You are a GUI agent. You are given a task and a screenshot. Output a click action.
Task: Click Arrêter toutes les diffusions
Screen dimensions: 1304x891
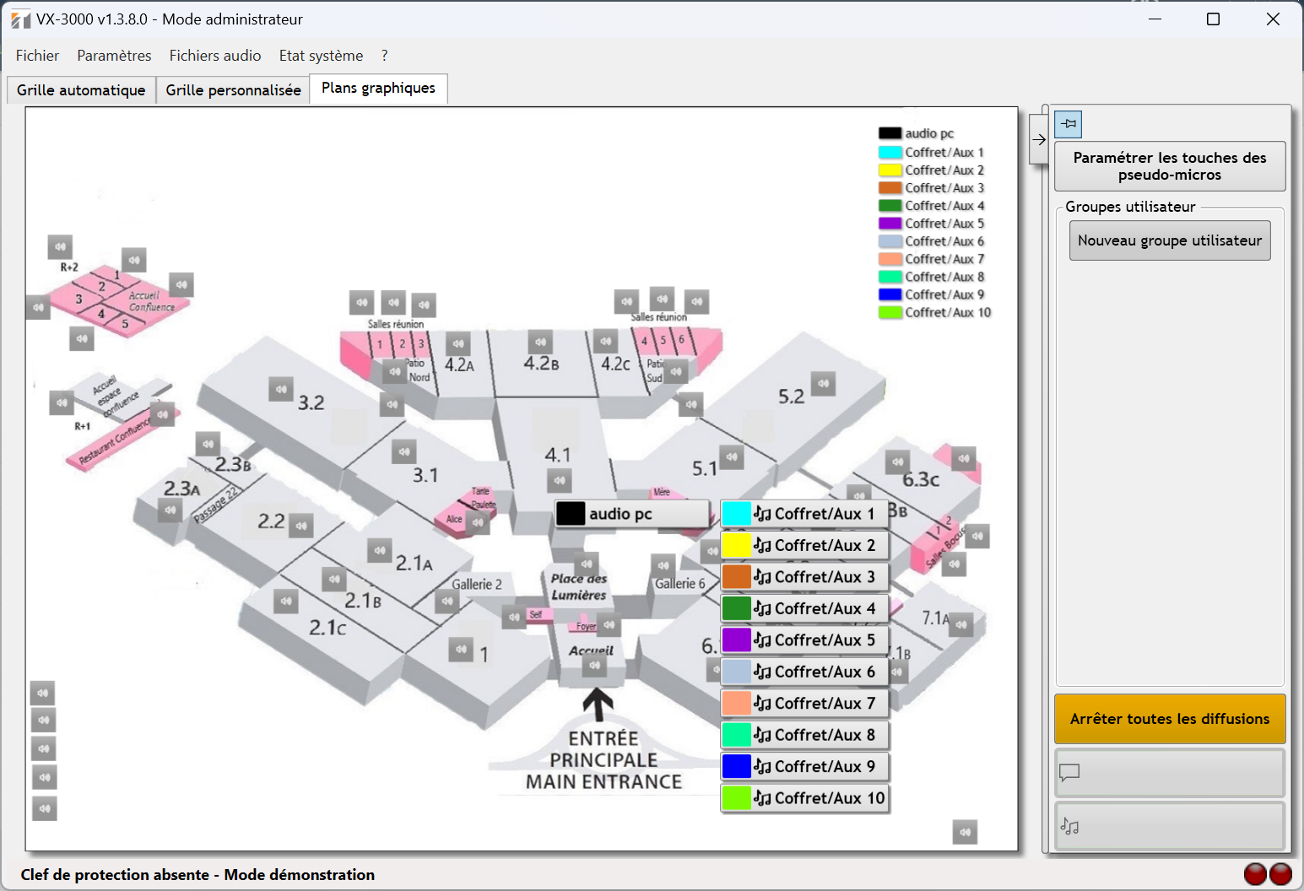click(1169, 719)
